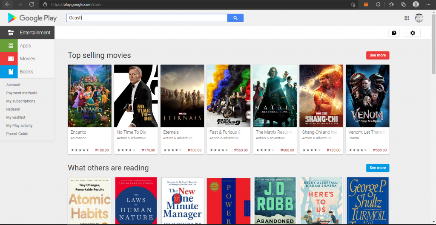Open Payment methods link
Screen dimensions: 436x225
(22, 93)
